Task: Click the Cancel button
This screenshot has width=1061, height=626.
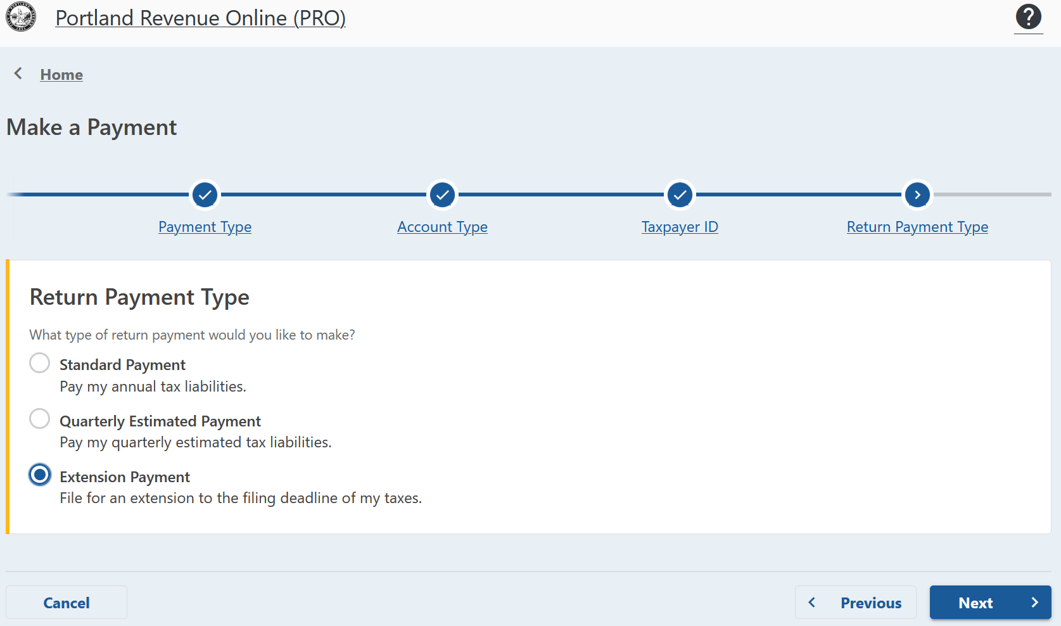Action: [66, 603]
